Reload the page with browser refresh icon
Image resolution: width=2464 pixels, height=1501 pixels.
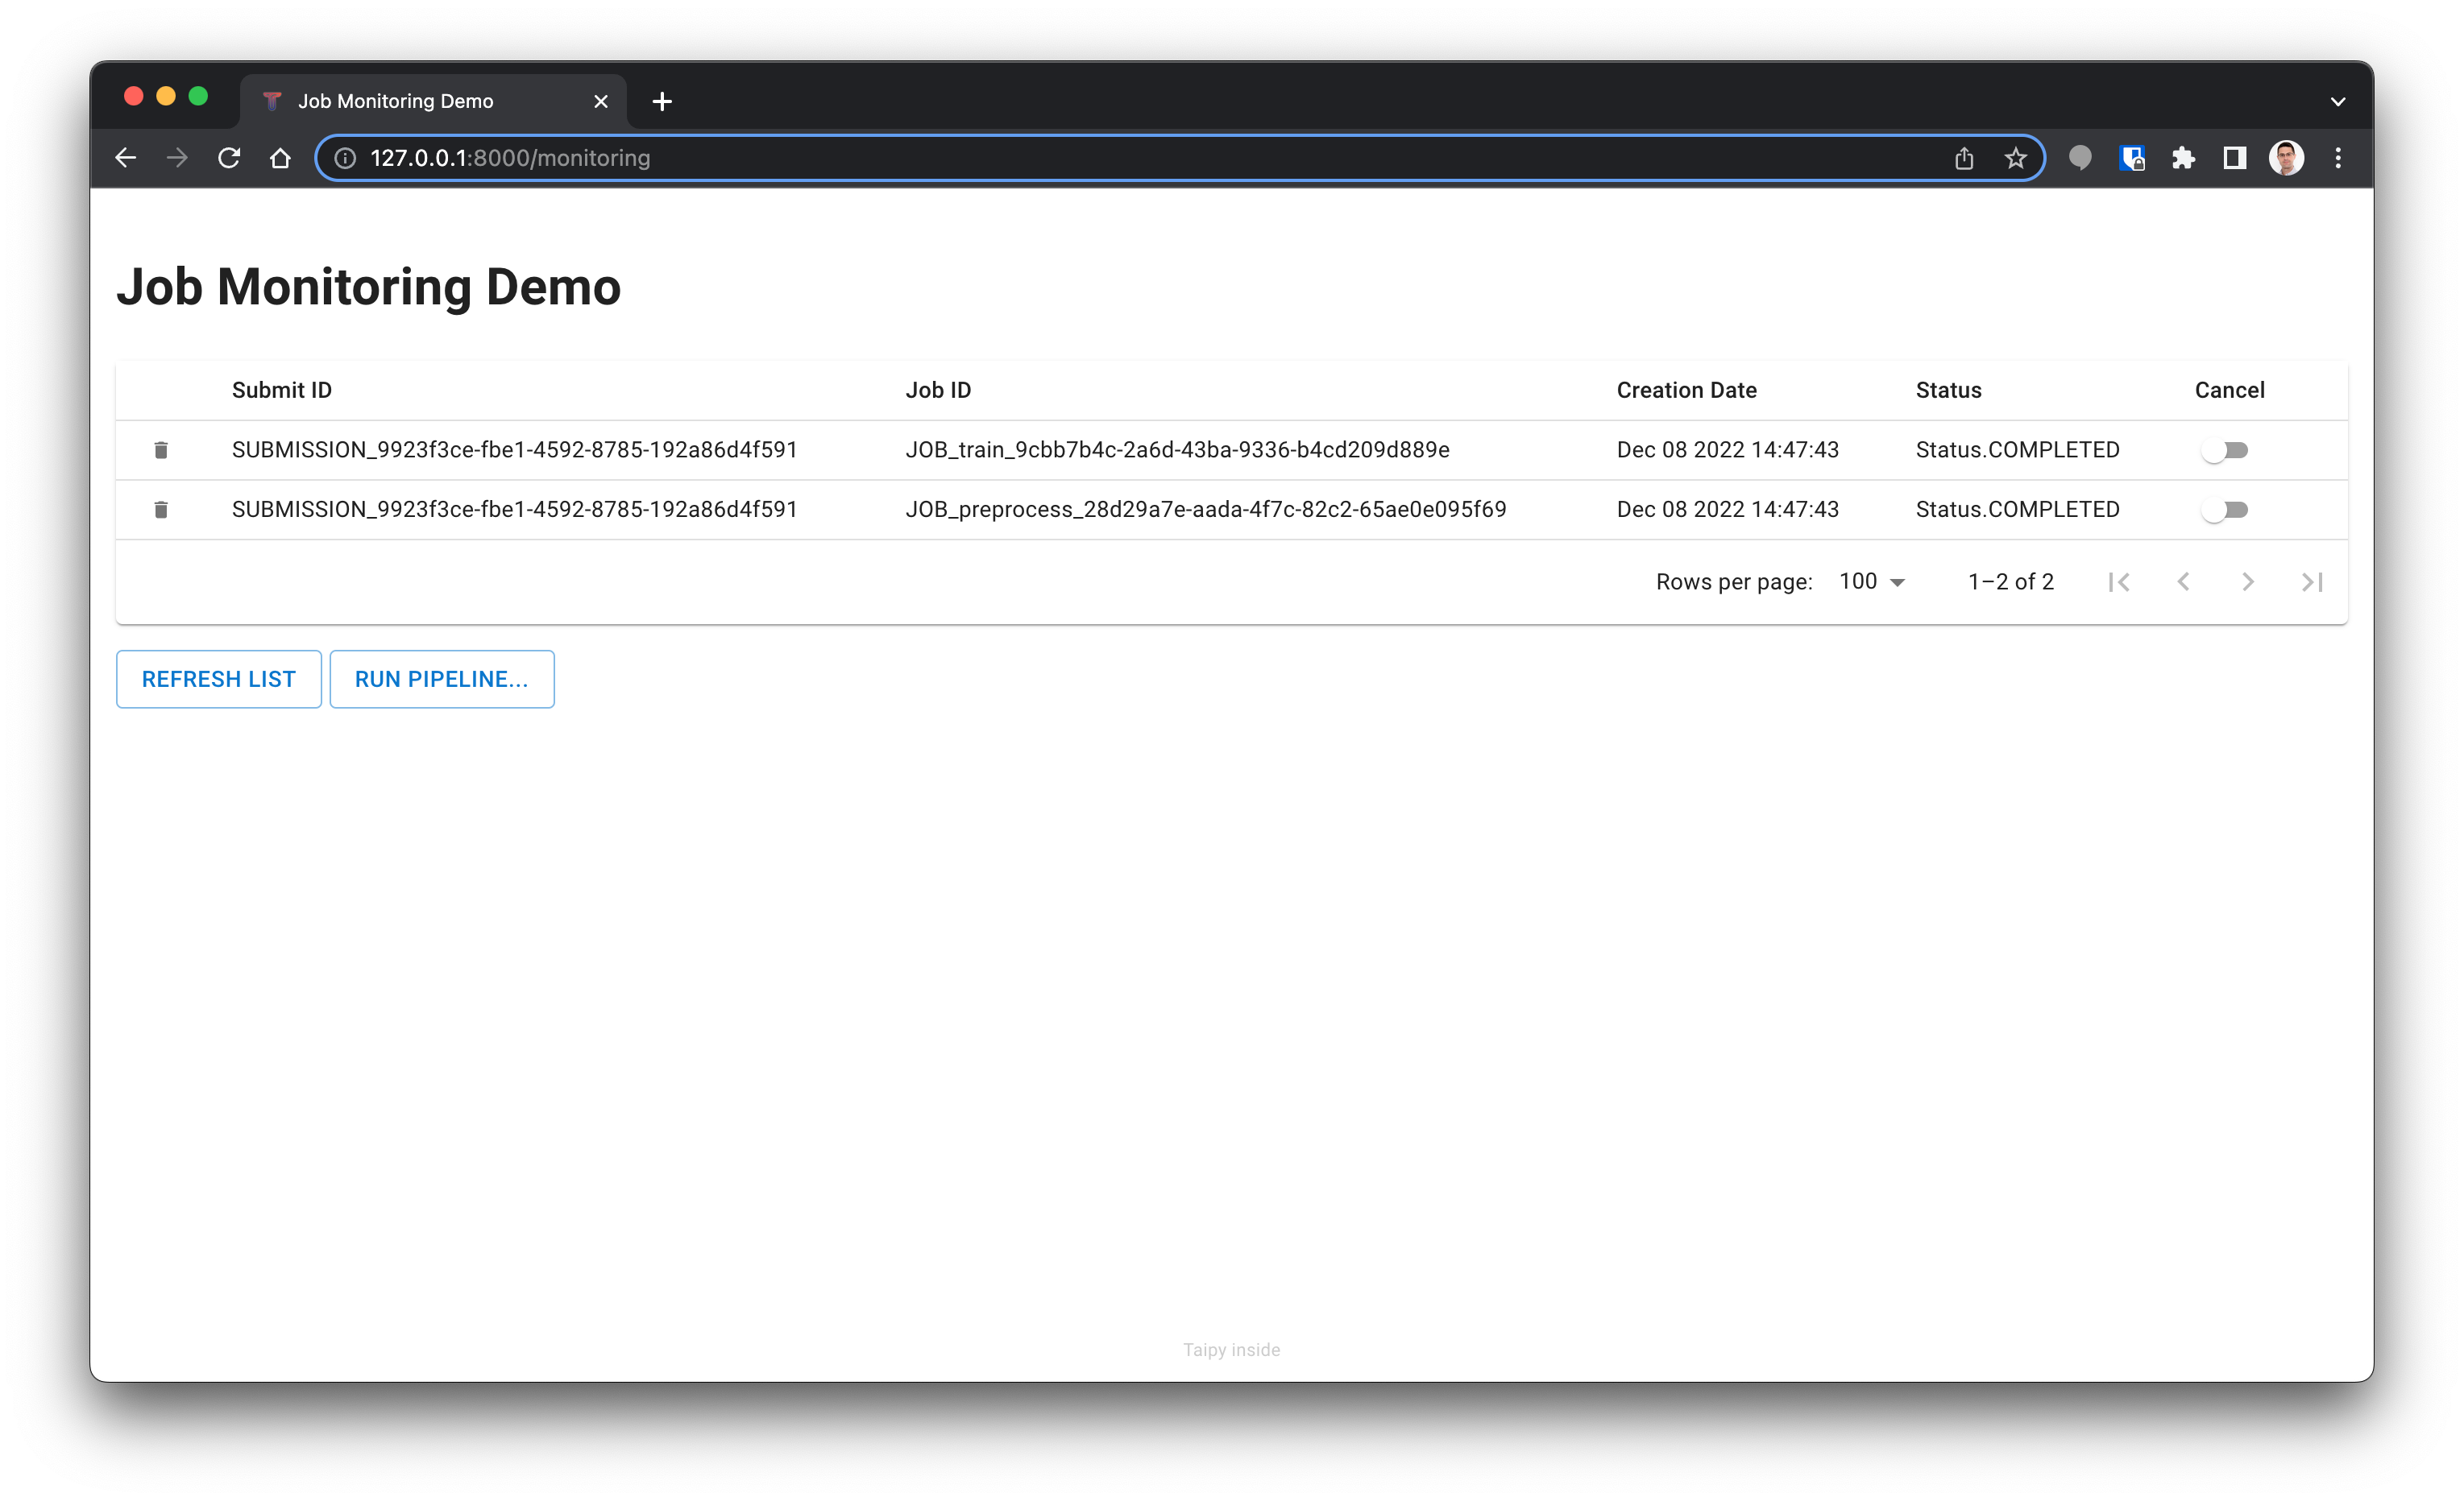[229, 158]
